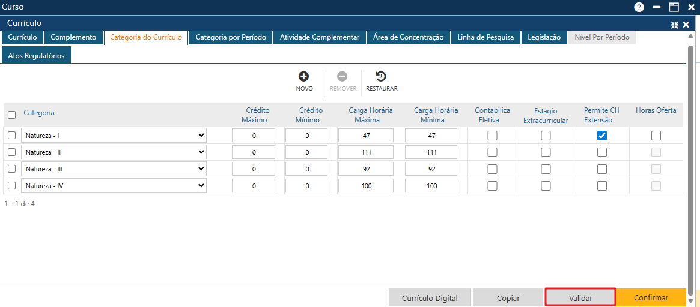Select the Natureza - I row checkbox

point(12,135)
